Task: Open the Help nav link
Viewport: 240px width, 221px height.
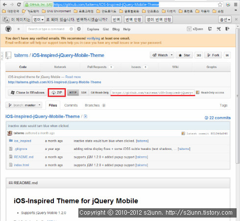Action: point(126,29)
